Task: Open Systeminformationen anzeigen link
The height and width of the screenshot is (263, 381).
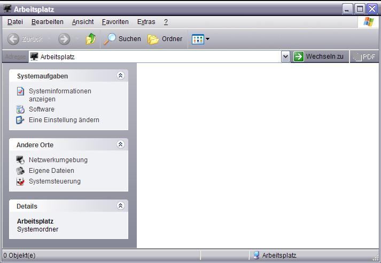Action: point(60,95)
